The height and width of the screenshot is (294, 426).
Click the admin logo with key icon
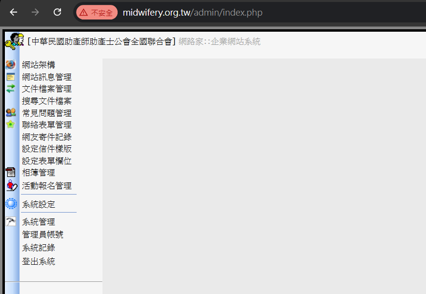pyautogui.click(x=15, y=41)
